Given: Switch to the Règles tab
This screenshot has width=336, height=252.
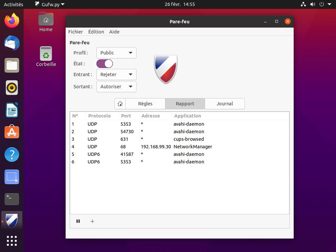Looking at the screenshot, I should click(145, 104).
